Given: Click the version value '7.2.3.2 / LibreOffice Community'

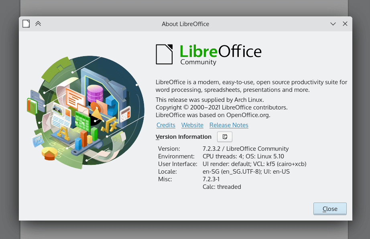Looking at the screenshot, I should tap(246, 149).
